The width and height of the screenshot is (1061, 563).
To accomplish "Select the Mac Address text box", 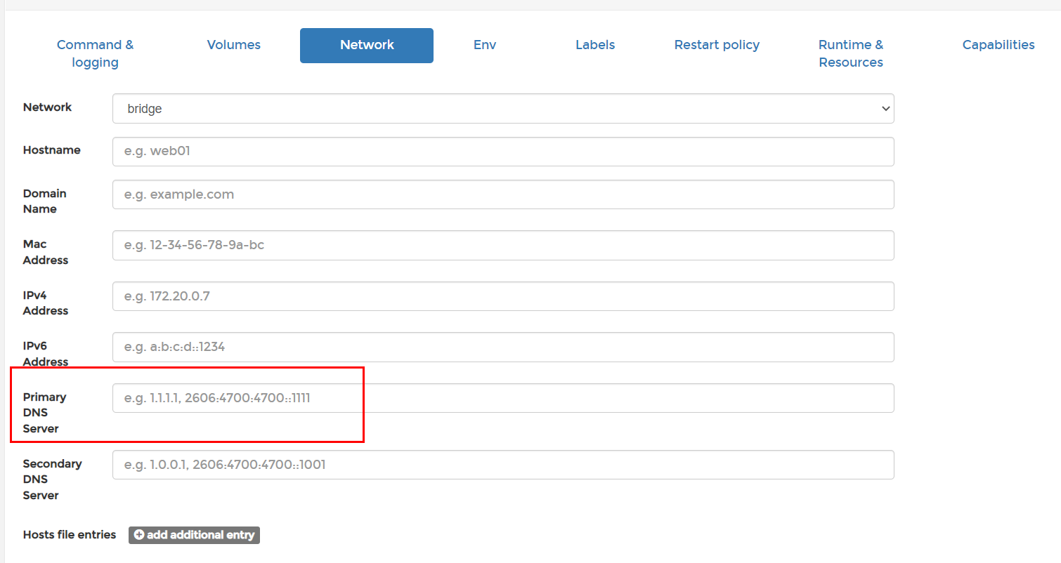I will (502, 246).
